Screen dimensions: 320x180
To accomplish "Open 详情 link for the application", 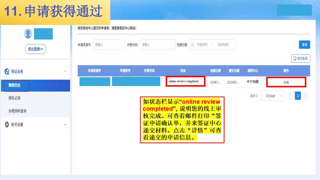I will 286,82.
